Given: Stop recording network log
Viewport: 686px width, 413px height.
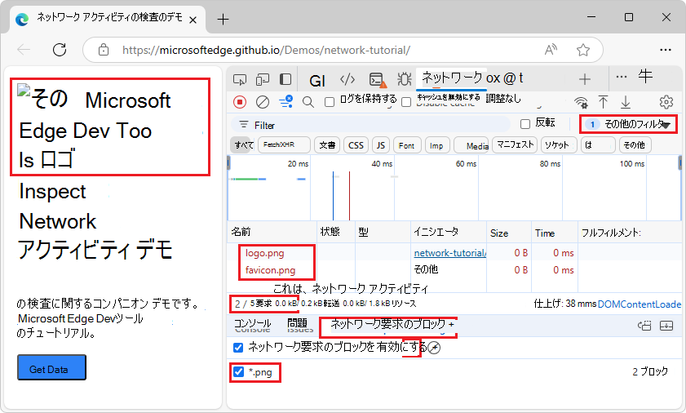Looking at the screenshot, I should (240, 102).
